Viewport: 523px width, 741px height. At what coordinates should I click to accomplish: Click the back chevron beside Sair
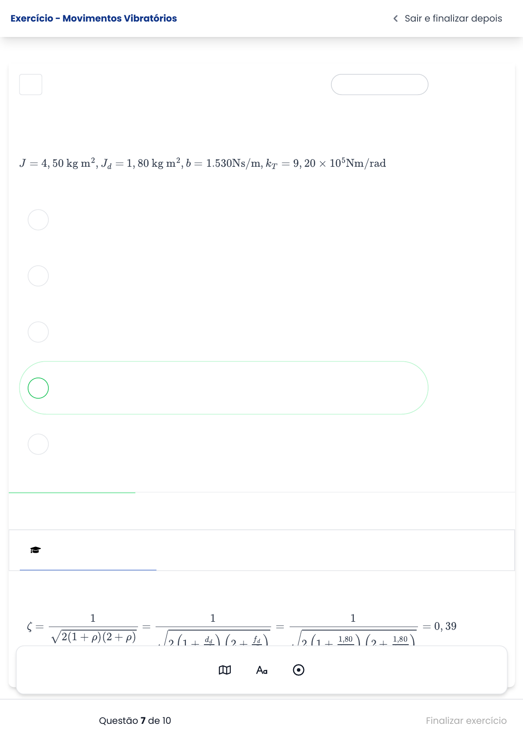(x=396, y=18)
